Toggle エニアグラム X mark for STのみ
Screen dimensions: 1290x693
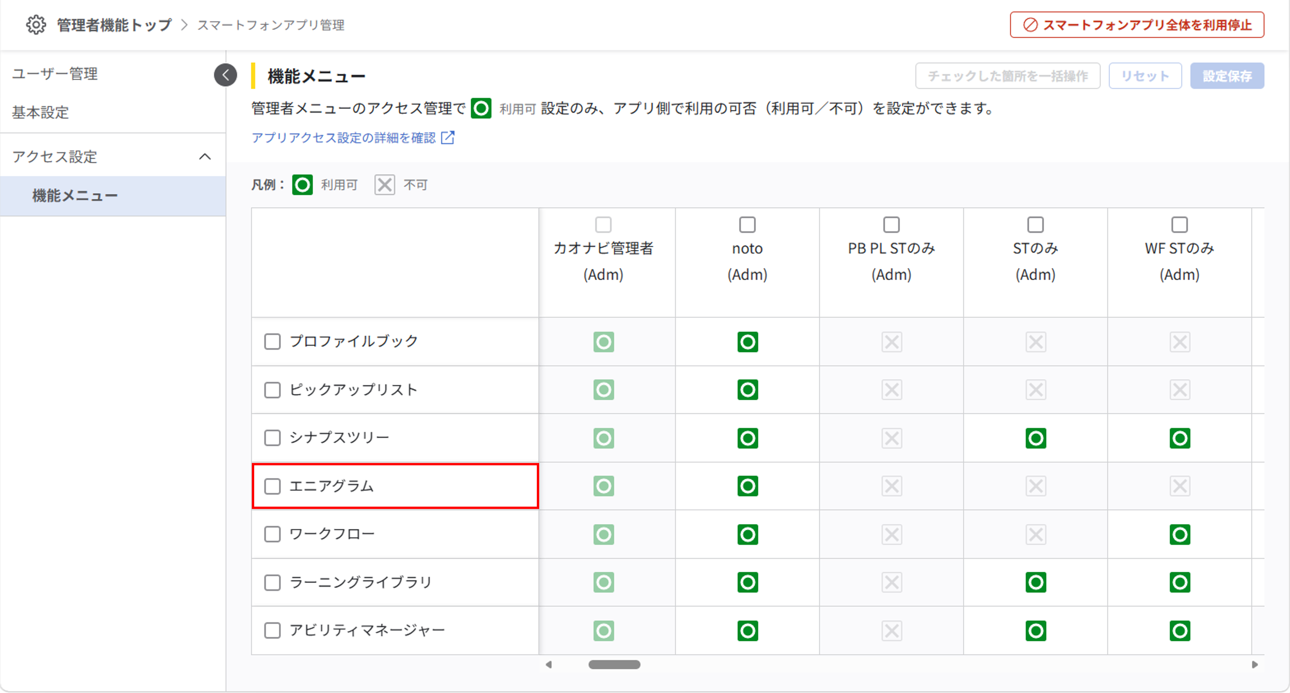[1036, 486]
